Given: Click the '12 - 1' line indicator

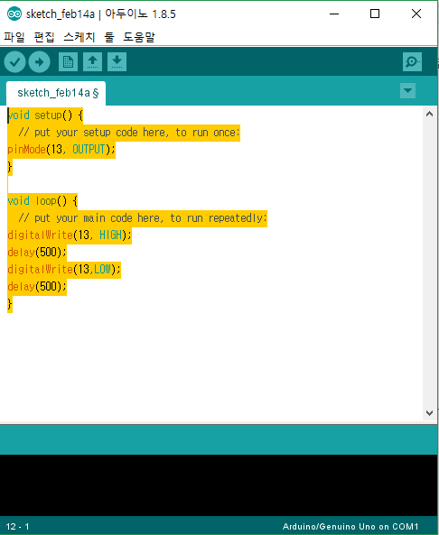Looking at the screenshot, I should click(18, 527).
